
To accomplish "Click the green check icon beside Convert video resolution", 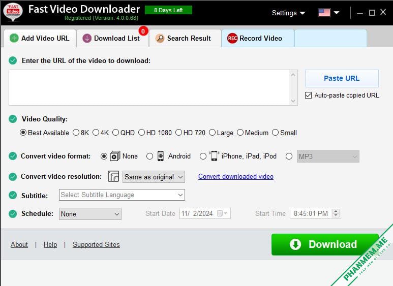I will [13, 177].
